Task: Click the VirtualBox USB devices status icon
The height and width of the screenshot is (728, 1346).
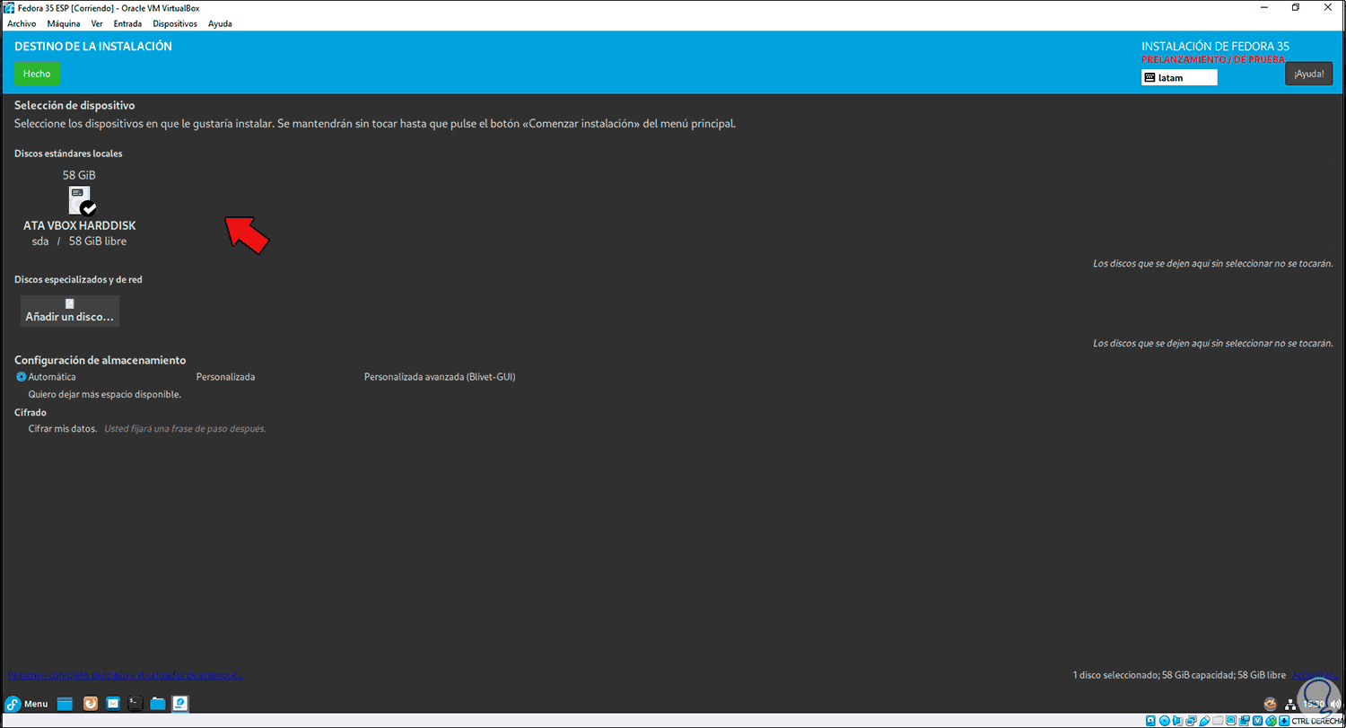Action: 1202,721
